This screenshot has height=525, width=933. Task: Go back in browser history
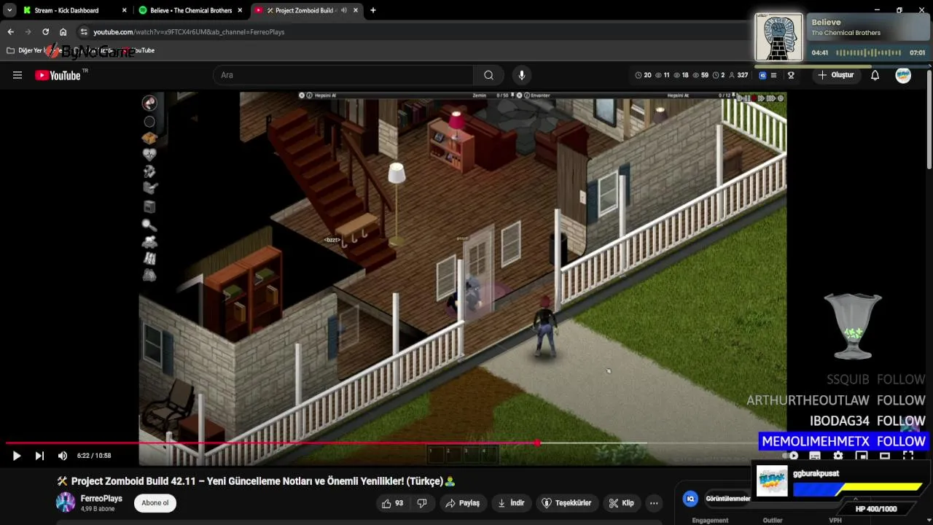pos(10,32)
